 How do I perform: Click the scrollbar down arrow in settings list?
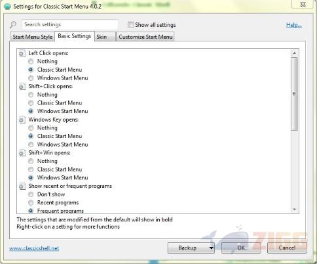[x=294, y=209]
